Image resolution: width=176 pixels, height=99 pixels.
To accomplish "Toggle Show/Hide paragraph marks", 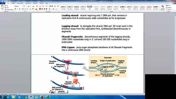I will pos(58,6).
